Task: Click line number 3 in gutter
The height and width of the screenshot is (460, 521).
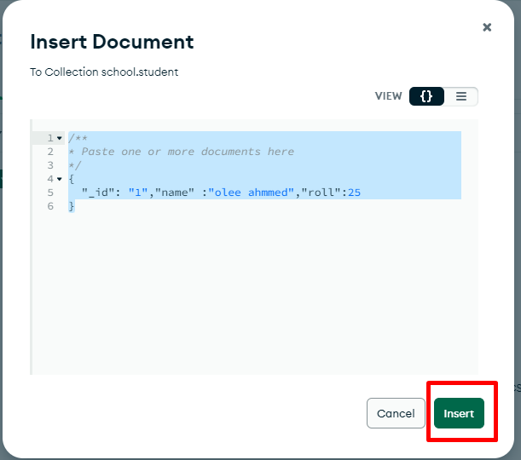Action: tap(50, 165)
